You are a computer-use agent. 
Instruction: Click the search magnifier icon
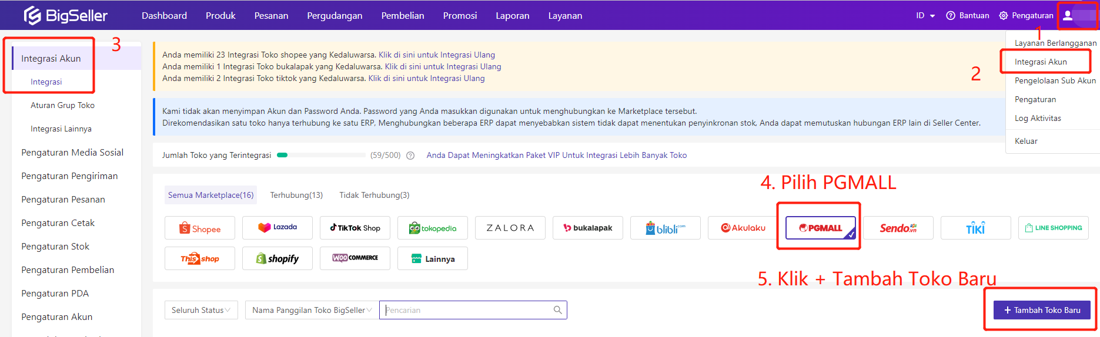tap(557, 310)
